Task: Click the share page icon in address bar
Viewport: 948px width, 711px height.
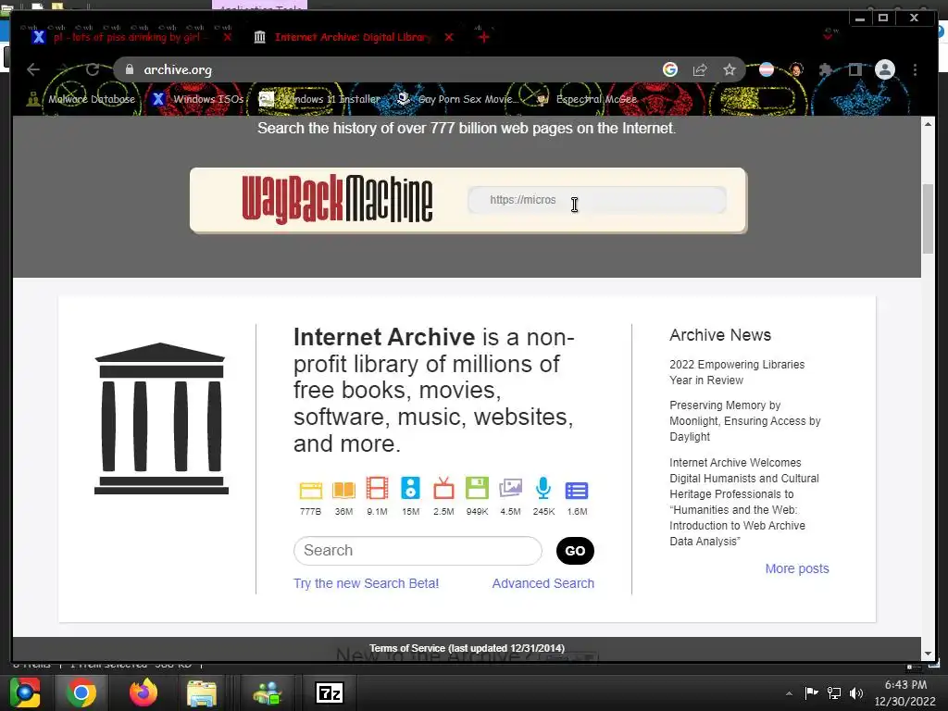Action: (700, 69)
